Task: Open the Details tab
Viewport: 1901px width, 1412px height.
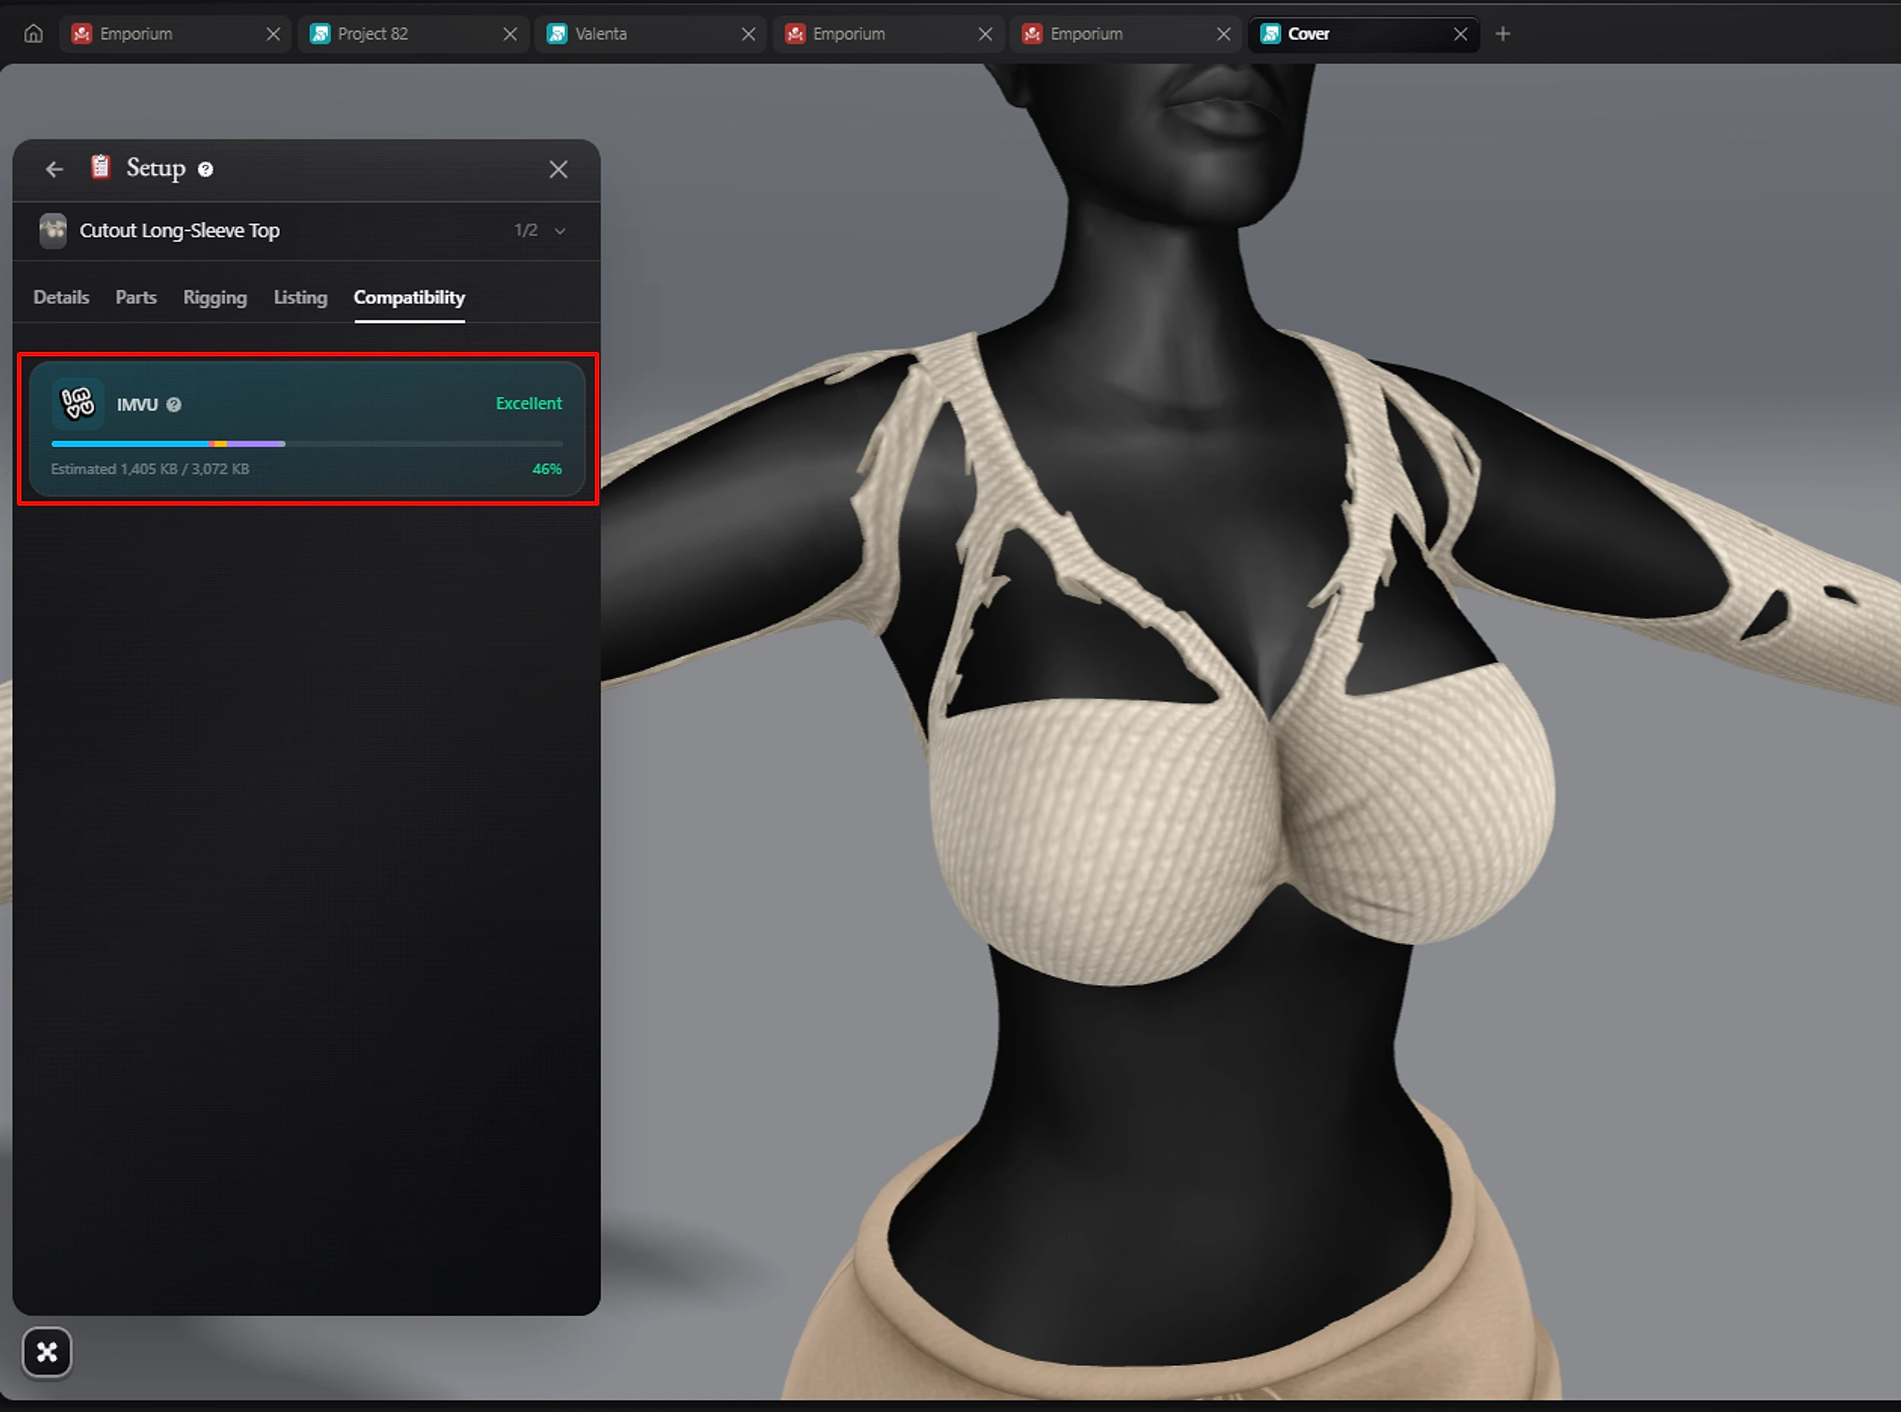Action: (60, 297)
